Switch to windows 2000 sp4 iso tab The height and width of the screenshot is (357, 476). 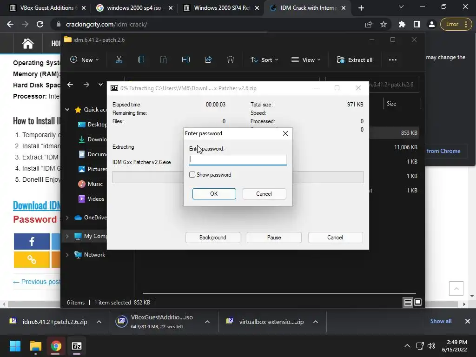point(134,8)
